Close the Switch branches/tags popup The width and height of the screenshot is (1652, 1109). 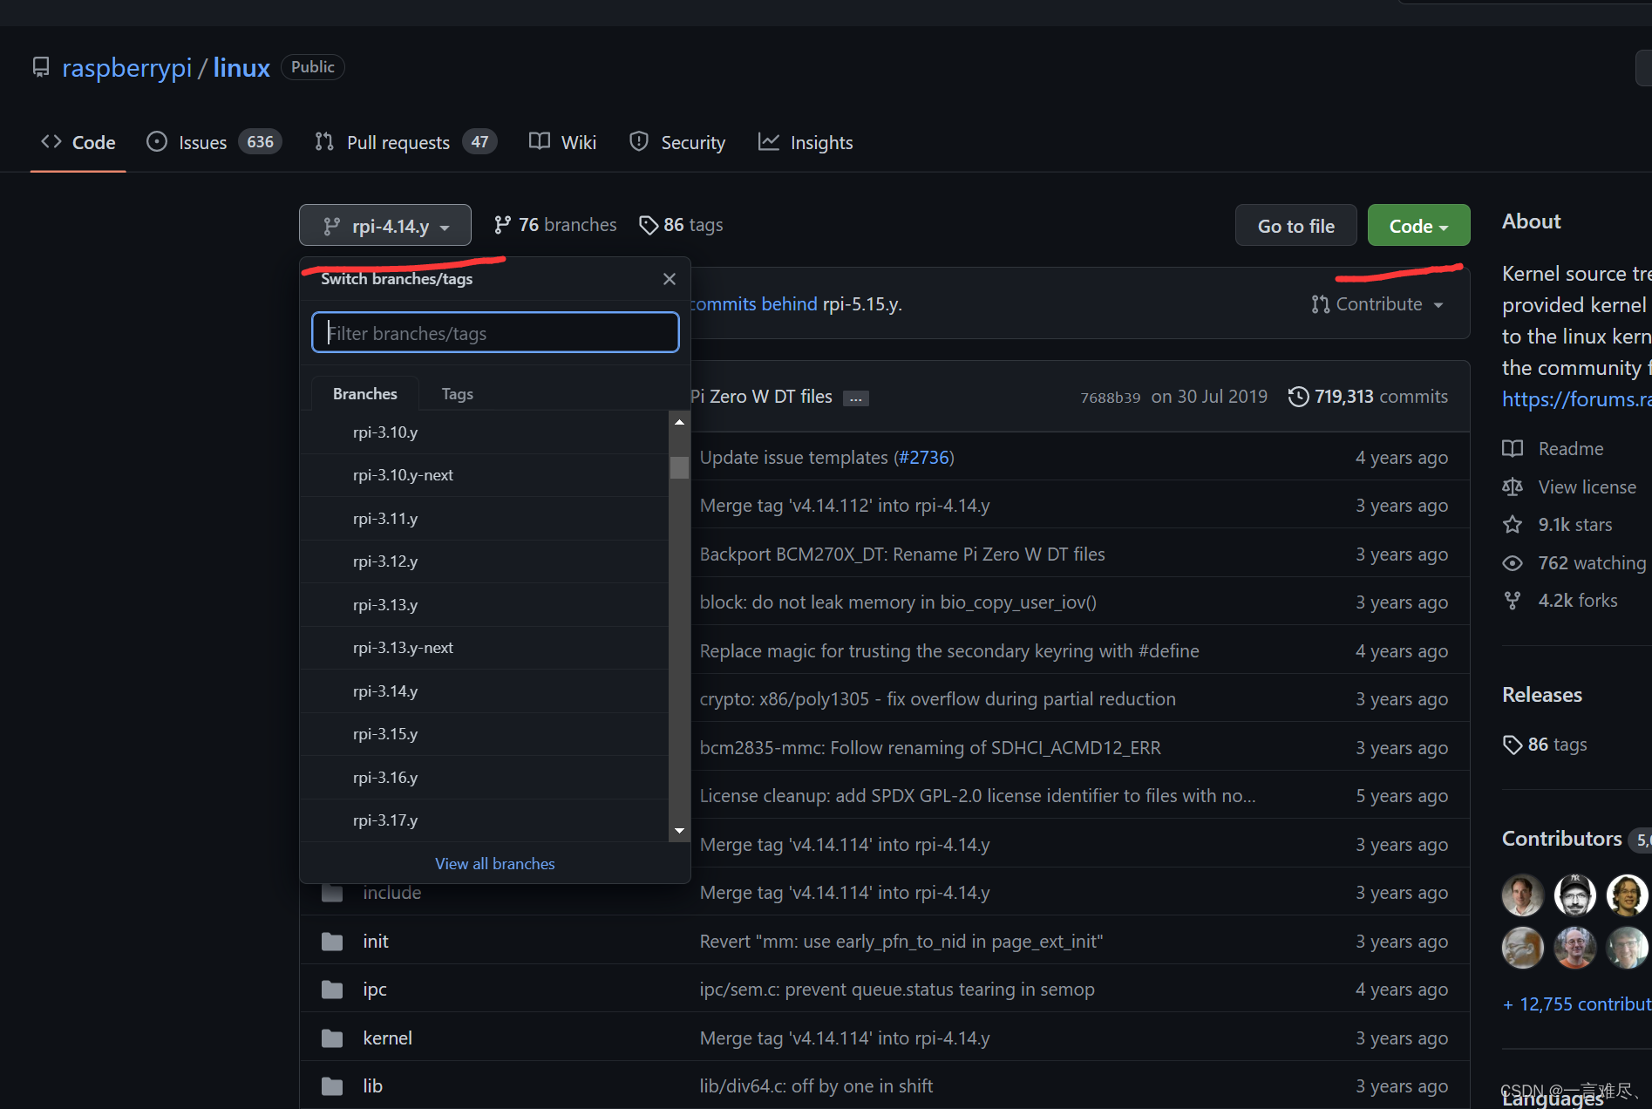670,279
